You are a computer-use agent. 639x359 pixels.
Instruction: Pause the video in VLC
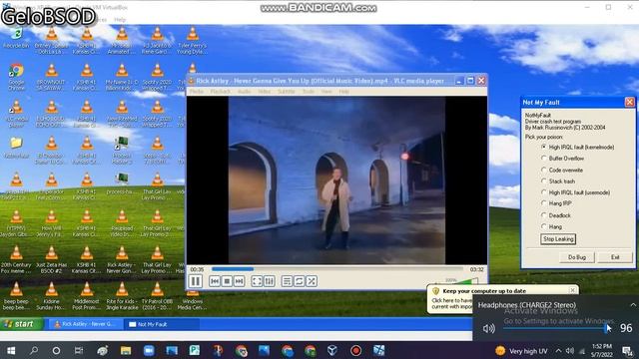click(x=196, y=281)
